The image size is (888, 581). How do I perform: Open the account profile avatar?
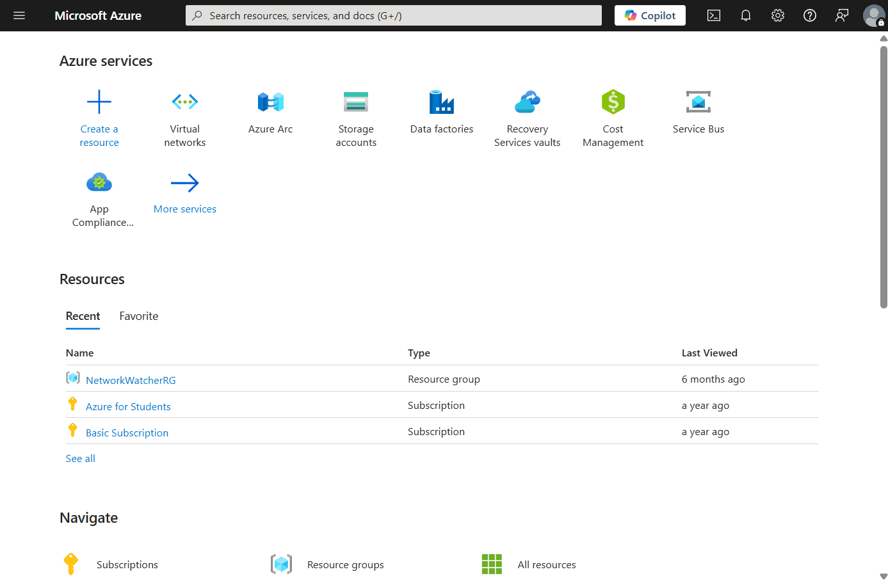click(x=874, y=15)
